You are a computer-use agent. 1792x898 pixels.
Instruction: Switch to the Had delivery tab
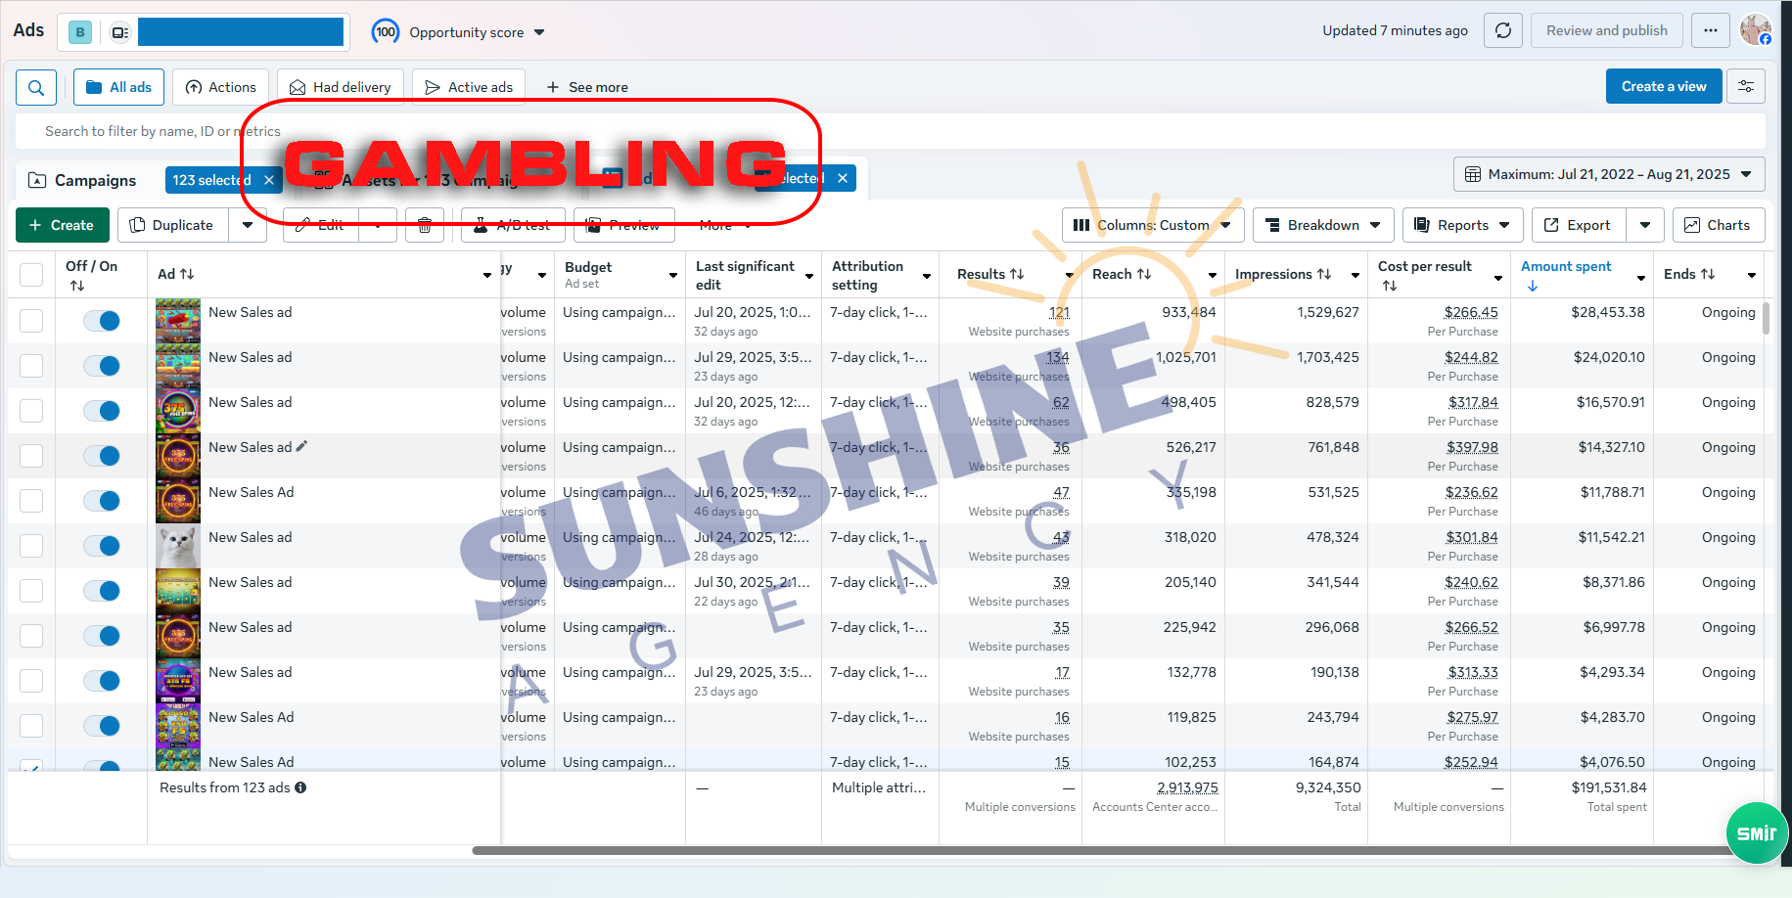(341, 87)
